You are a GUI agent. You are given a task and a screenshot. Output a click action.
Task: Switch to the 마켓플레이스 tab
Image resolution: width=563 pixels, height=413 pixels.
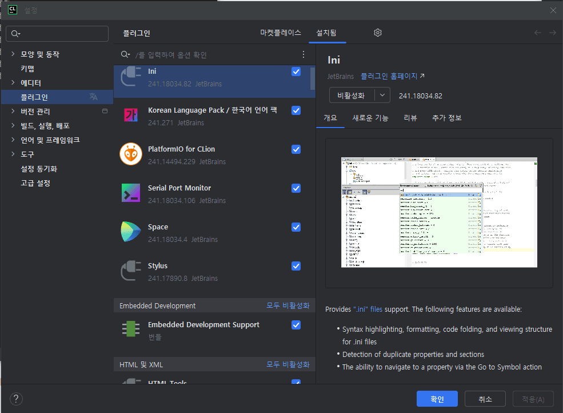(x=280, y=33)
